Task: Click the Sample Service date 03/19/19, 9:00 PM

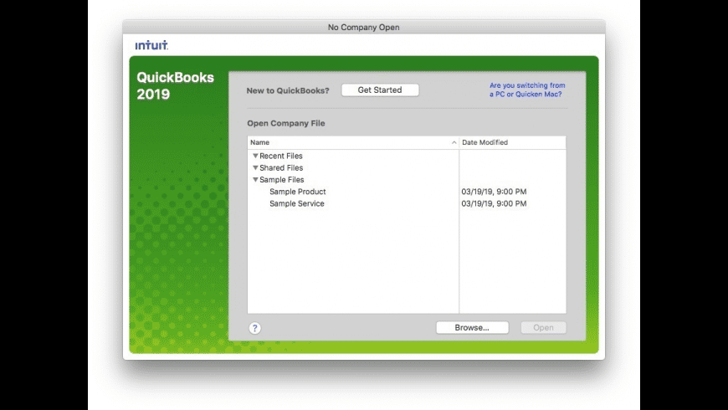Action: (x=494, y=203)
